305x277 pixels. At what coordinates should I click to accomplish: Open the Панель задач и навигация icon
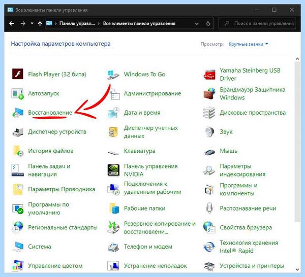[18, 170]
